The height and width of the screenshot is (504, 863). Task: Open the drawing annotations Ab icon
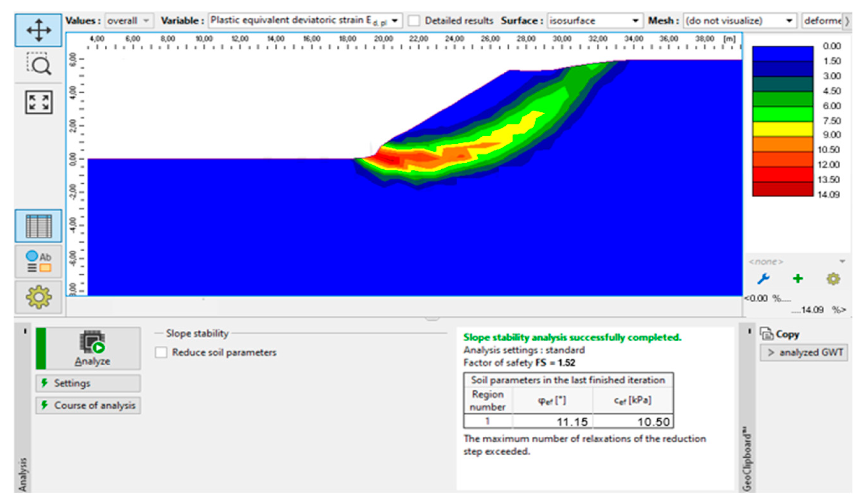point(38,261)
